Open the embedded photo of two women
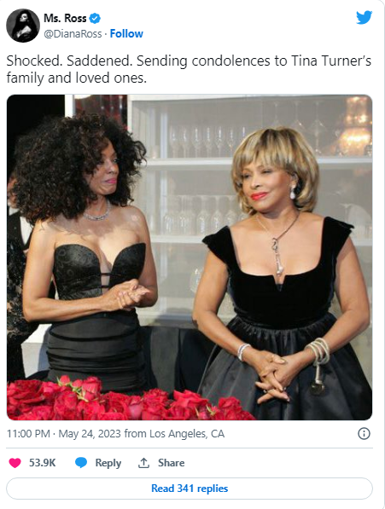385x509 pixels. 190,257
